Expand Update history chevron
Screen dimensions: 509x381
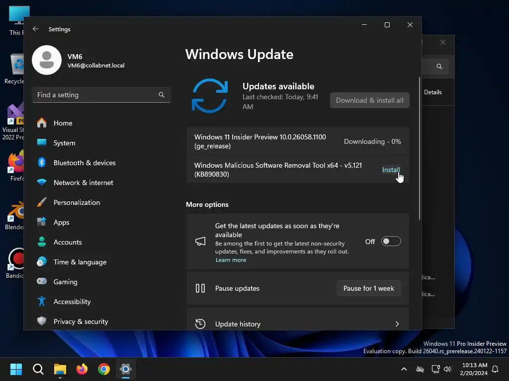pos(397,324)
